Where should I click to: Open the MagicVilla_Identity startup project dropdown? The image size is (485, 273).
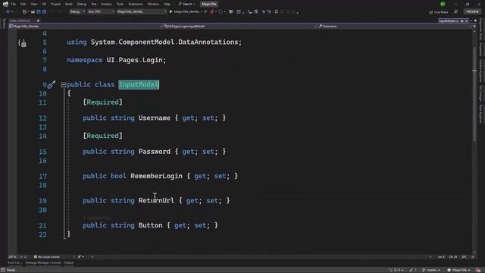(142, 12)
